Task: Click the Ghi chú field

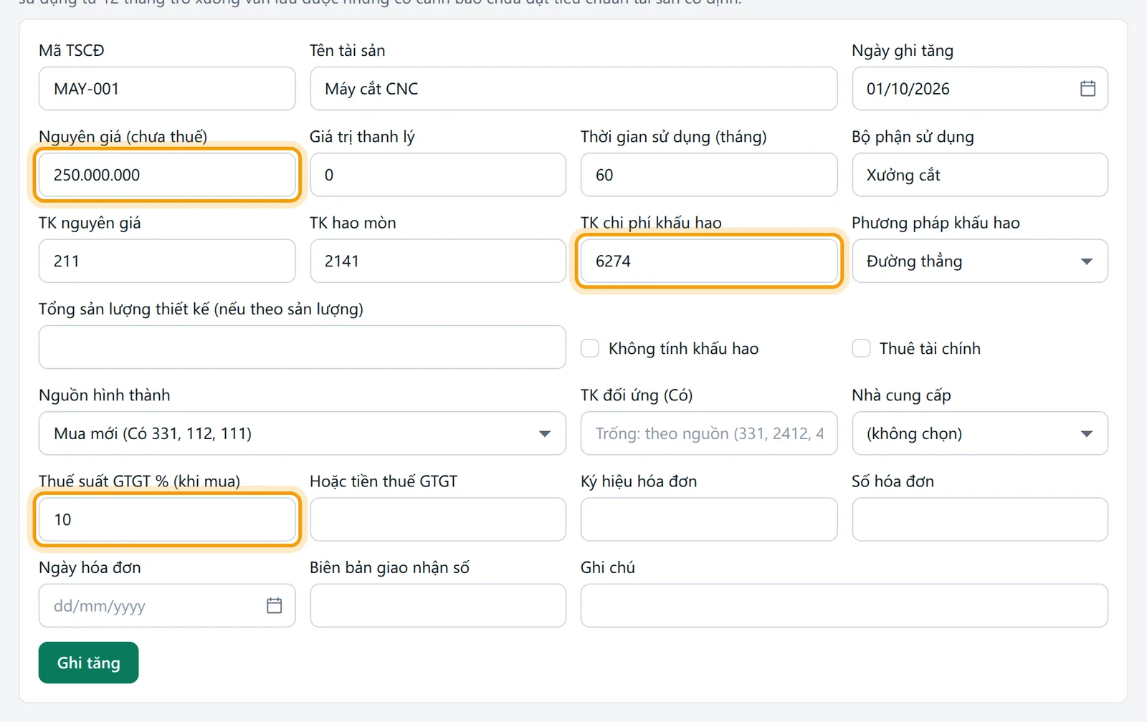Action: 844,606
